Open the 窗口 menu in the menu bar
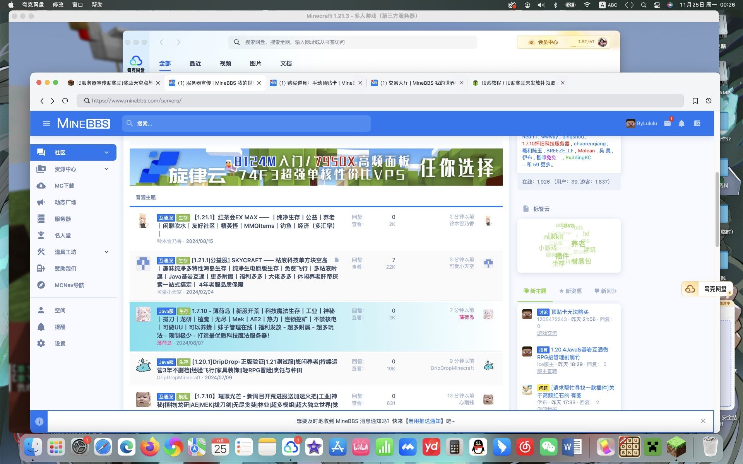The width and height of the screenshot is (743, 464). tap(77, 5)
